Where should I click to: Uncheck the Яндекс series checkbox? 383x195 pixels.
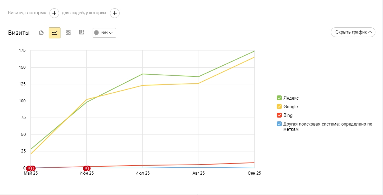[279, 98]
